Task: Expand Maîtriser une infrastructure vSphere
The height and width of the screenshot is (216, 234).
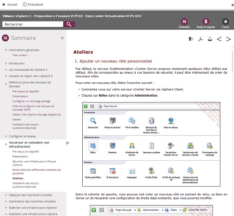Action: (x=6, y=208)
